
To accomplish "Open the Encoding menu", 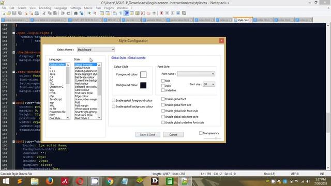I will click(45, 8).
